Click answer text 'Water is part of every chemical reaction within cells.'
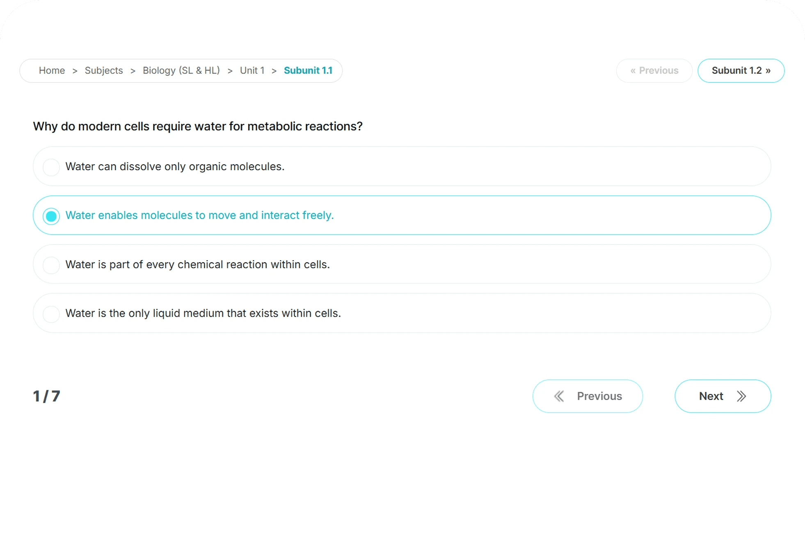805x542 pixels. point(197,265)
